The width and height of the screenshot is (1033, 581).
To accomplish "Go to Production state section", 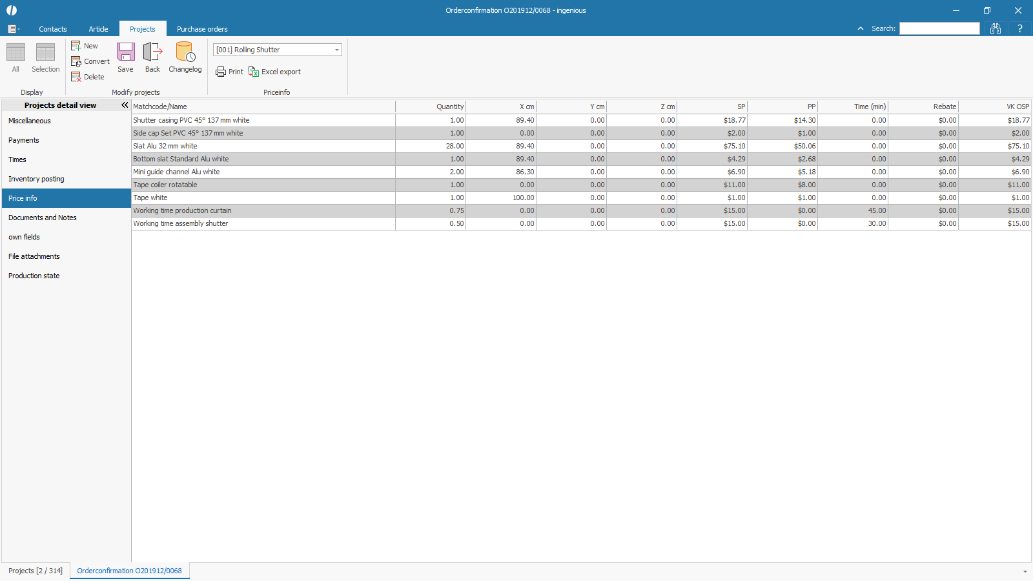I will [34, 276].
